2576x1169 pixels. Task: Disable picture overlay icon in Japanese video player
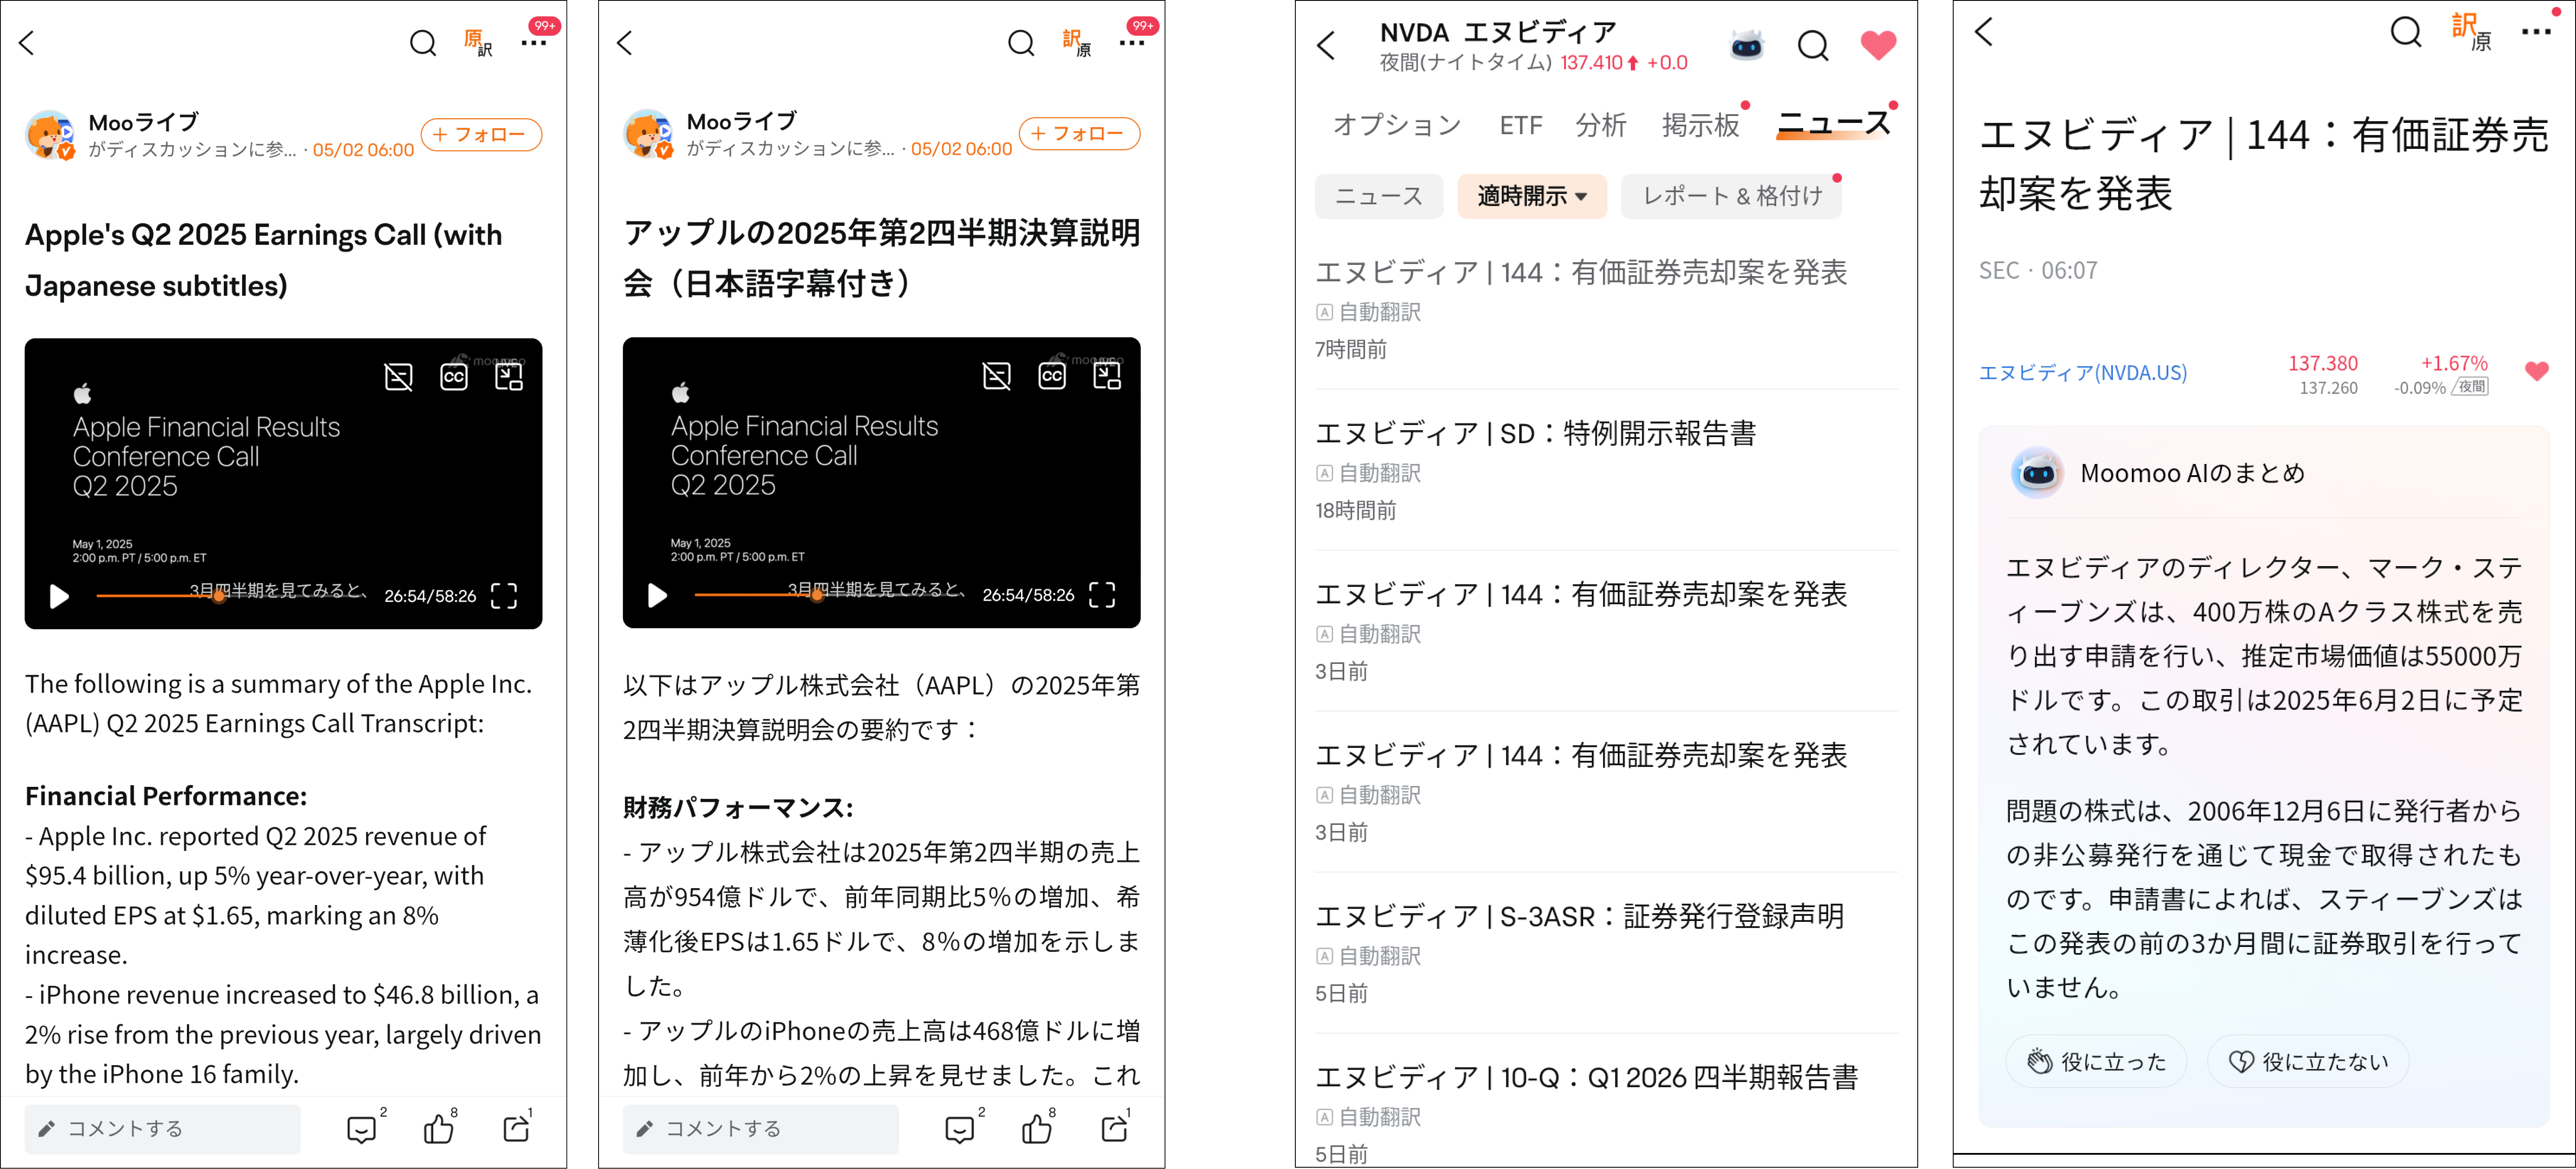tap(996, 376)
